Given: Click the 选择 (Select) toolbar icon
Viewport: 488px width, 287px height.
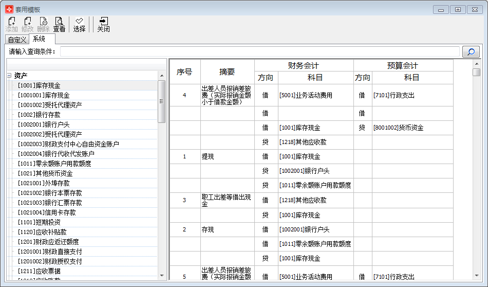Looking at the screenshot, I should (79, 24).
